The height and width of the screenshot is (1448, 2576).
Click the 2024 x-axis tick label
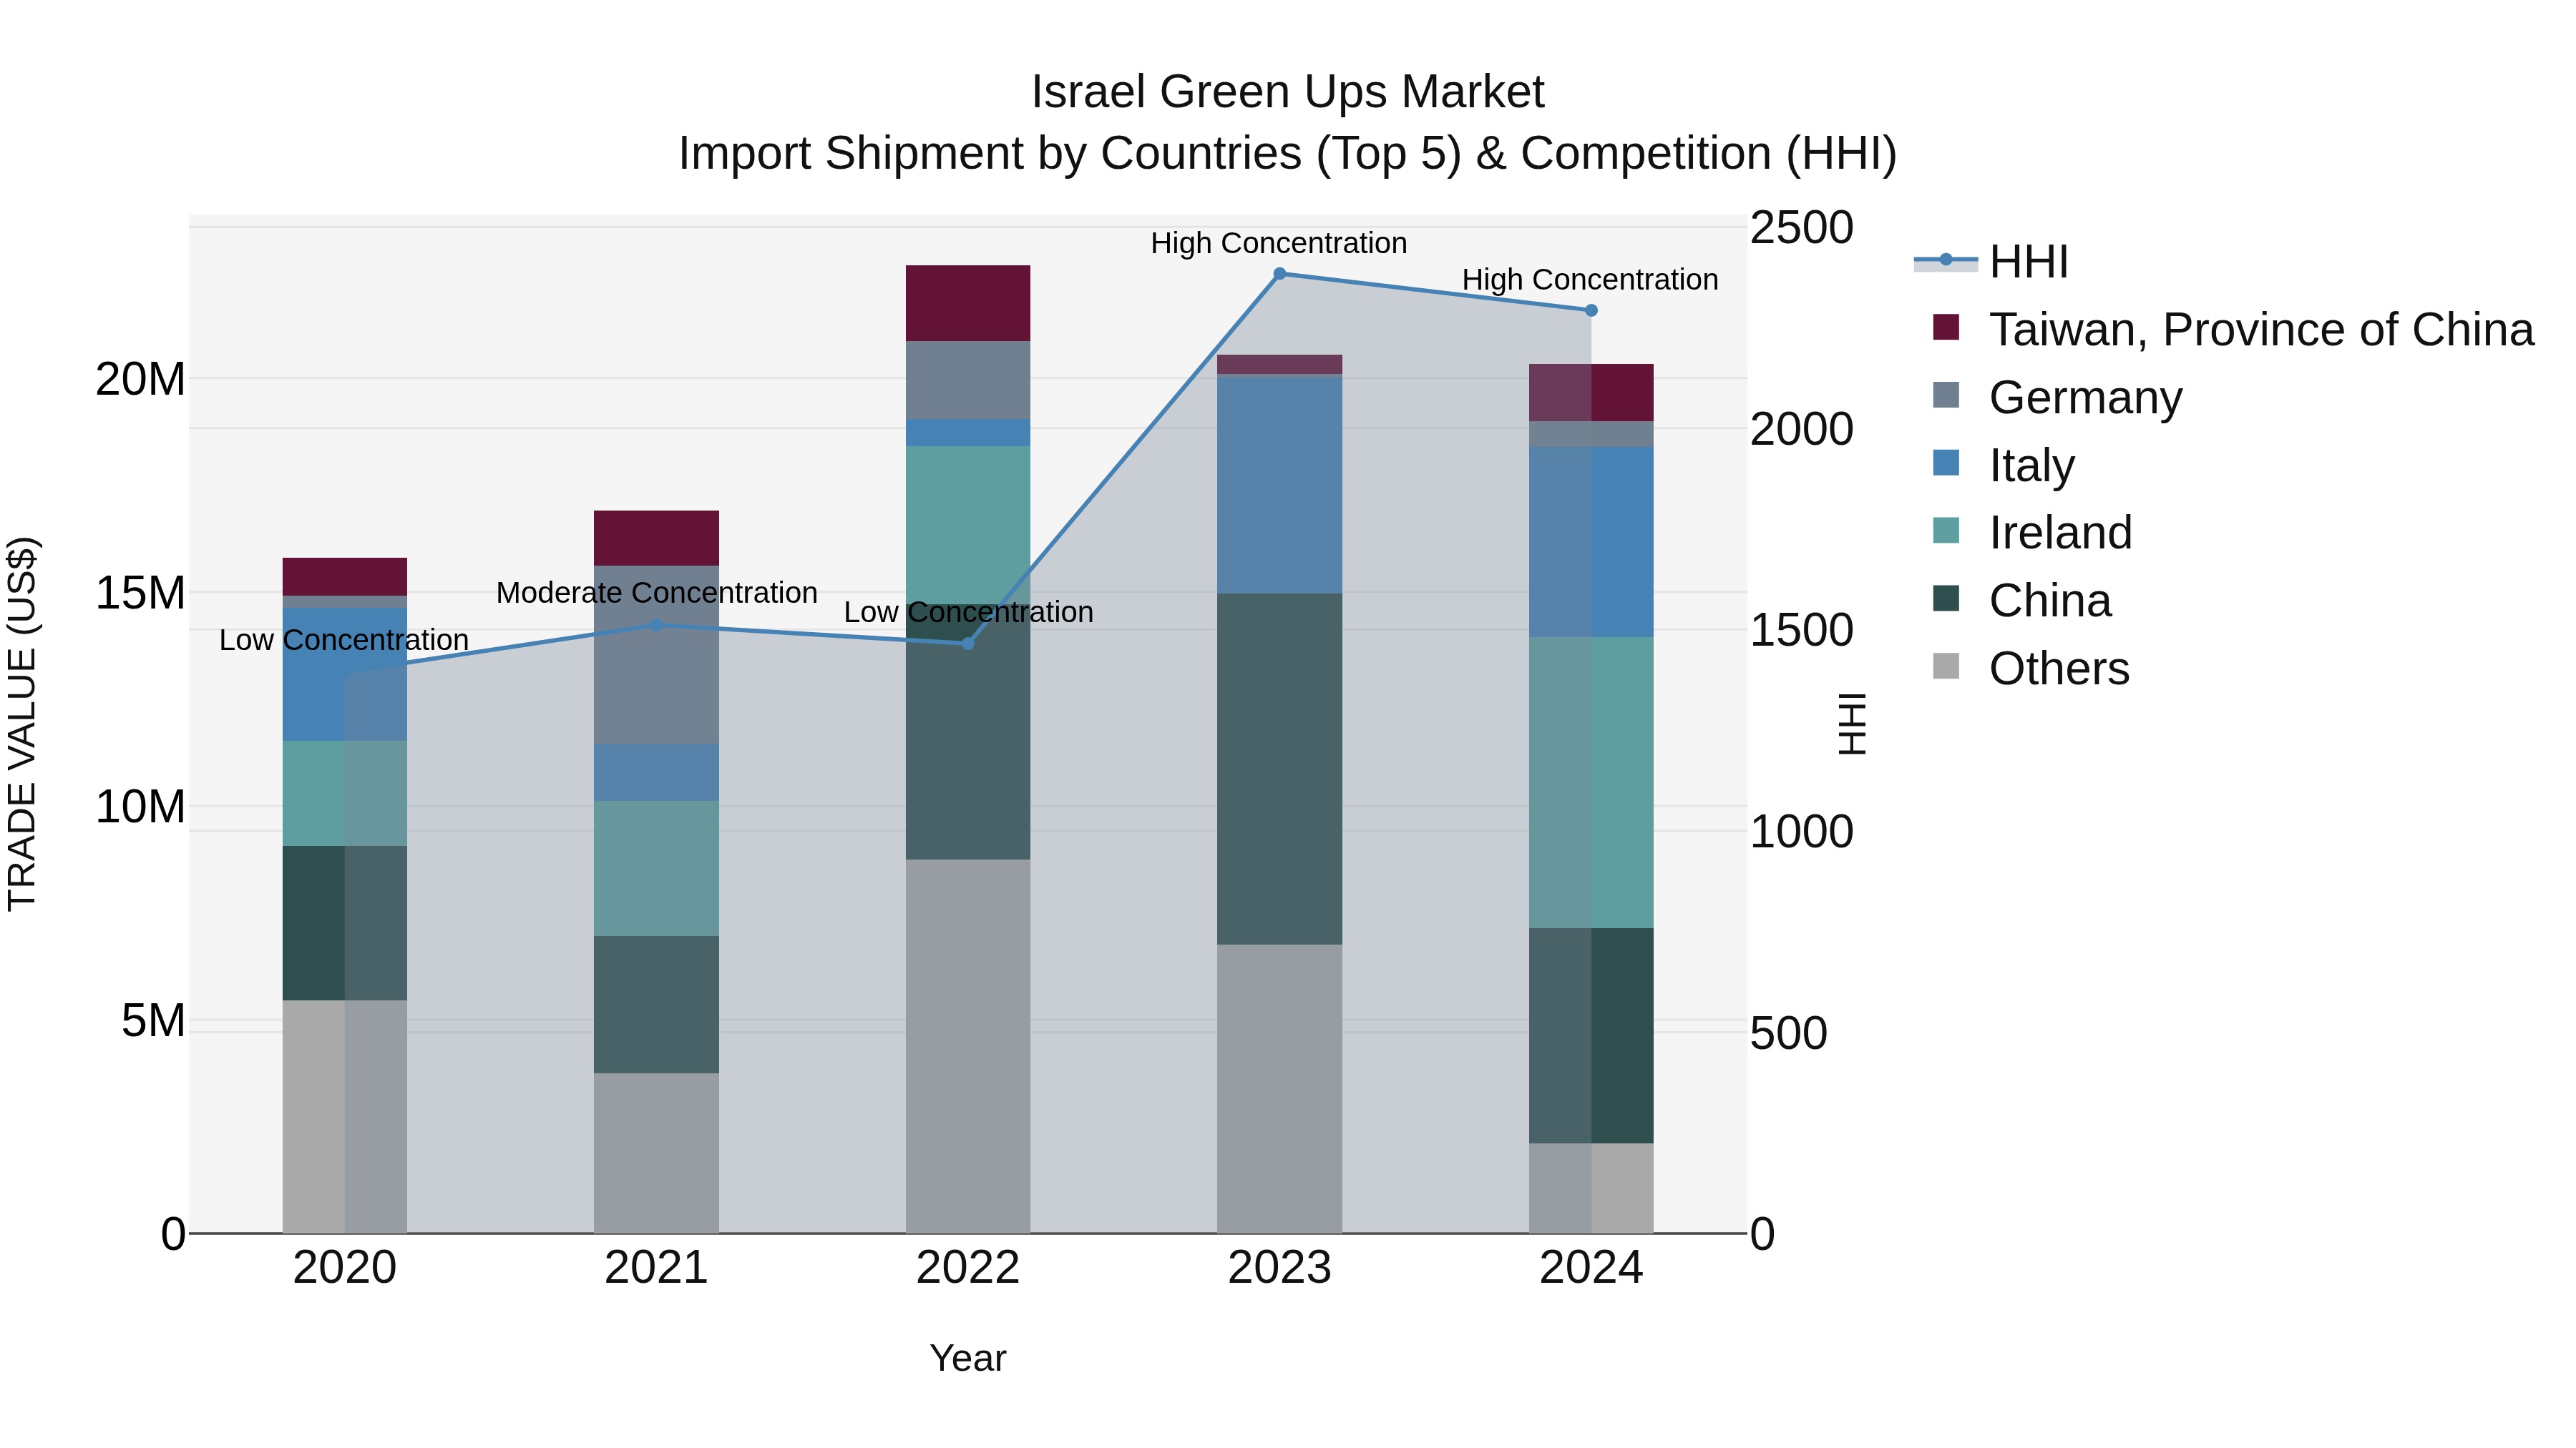tap(1591, 1268)
